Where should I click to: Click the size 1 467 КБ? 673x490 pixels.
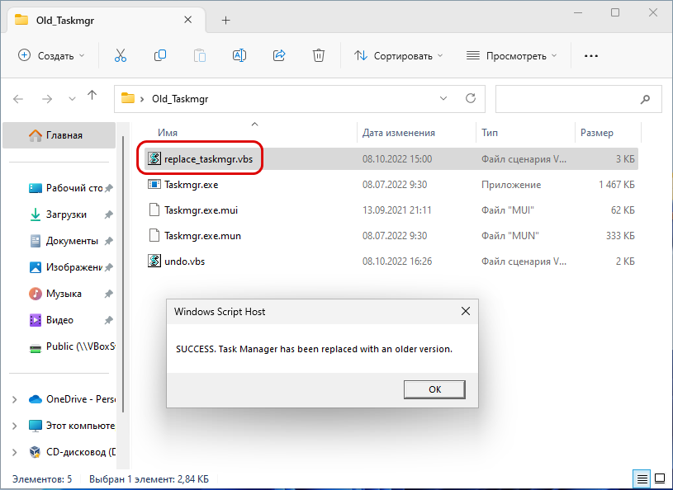(616, 184)
